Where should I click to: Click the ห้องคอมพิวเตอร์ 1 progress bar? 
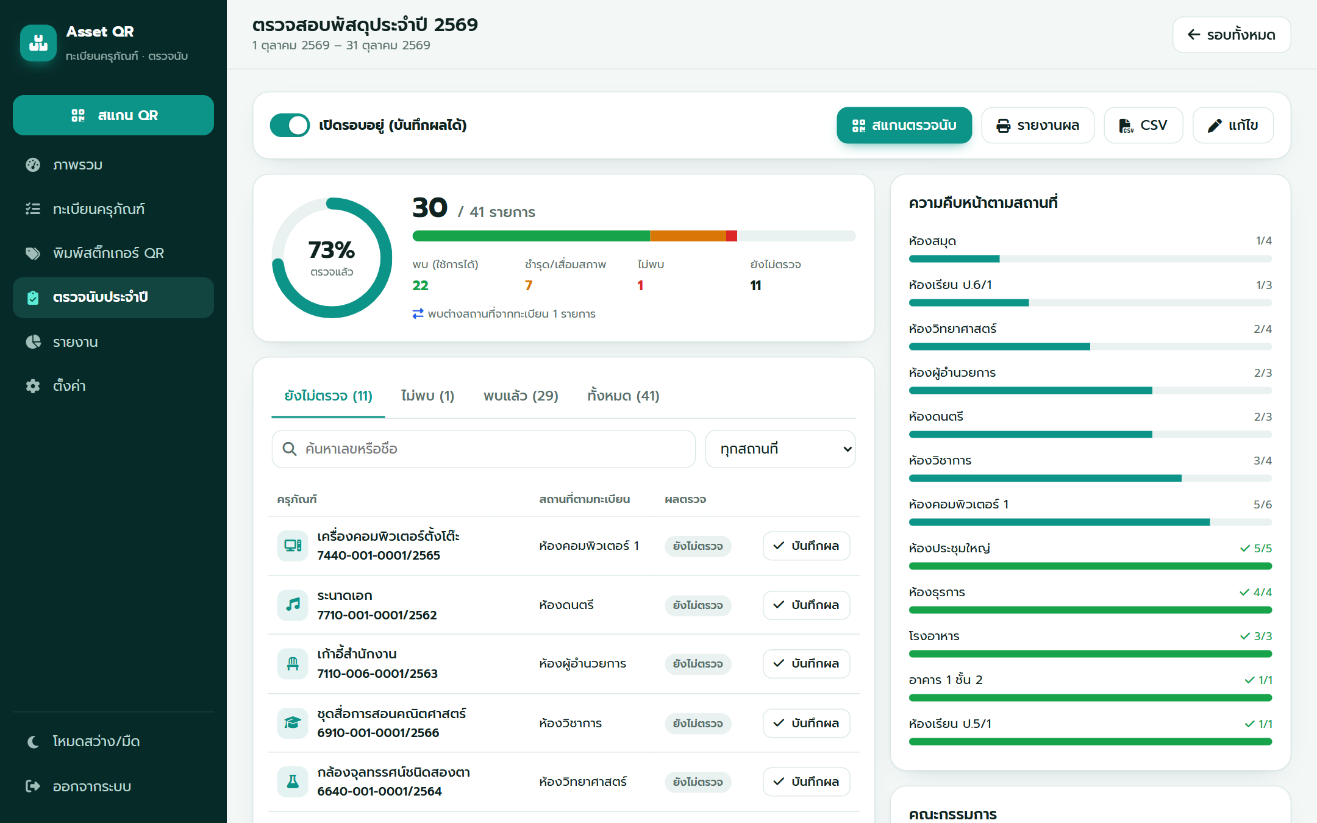tap(1090, 522)
